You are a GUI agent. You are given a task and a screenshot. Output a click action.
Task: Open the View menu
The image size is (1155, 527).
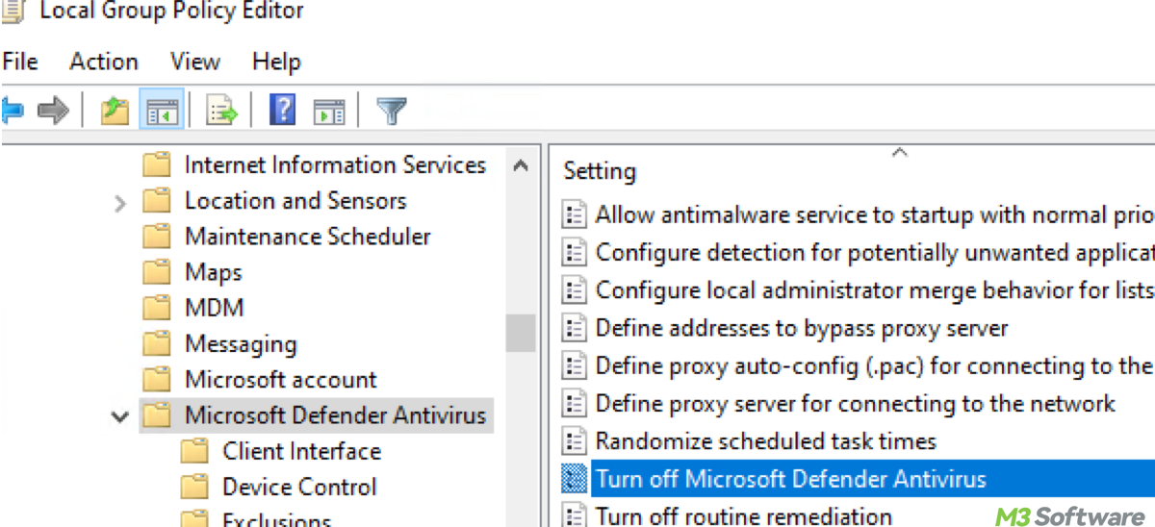pyautogui.click(x=194, y=62)
